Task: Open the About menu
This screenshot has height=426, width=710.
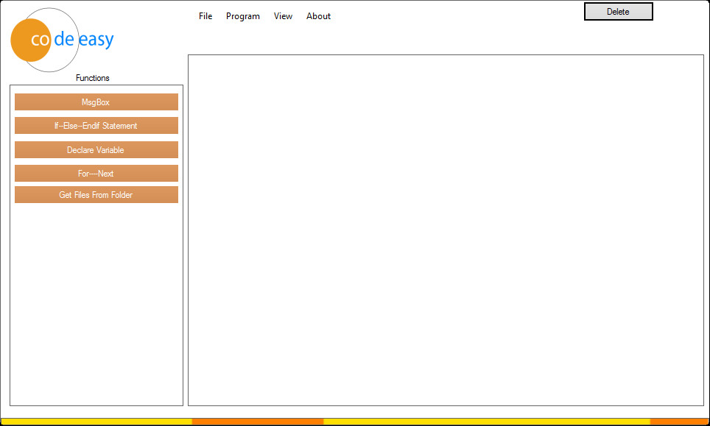Action: pyautogui.click(x=318, y=16)
